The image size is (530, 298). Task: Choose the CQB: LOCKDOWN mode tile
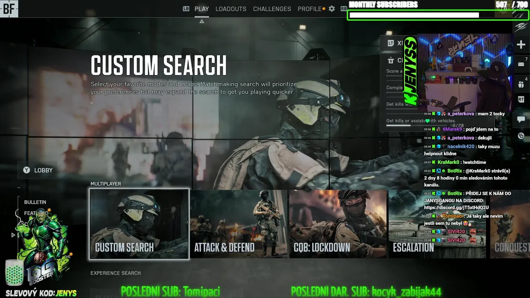click(338, 224)
